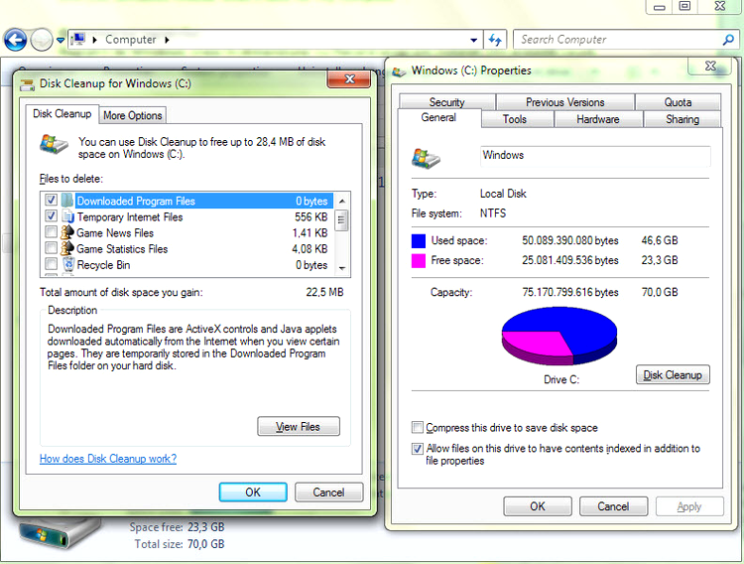This screenshot has height=564, width=744.
Task: Click the magenta Free space color swatch
Action: tap(418, 261)
